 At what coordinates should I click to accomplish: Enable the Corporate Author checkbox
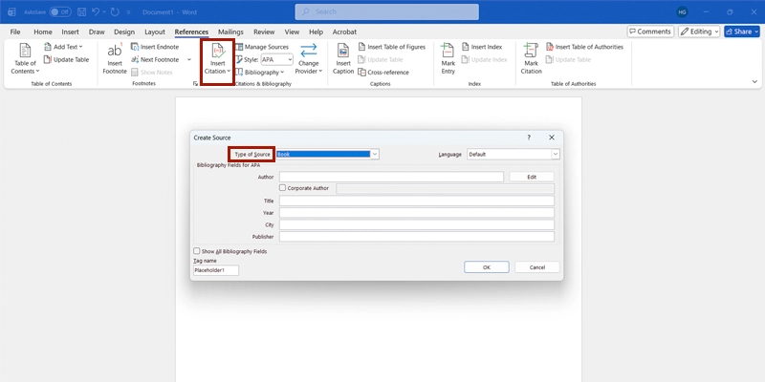click(x=283, y=188)
